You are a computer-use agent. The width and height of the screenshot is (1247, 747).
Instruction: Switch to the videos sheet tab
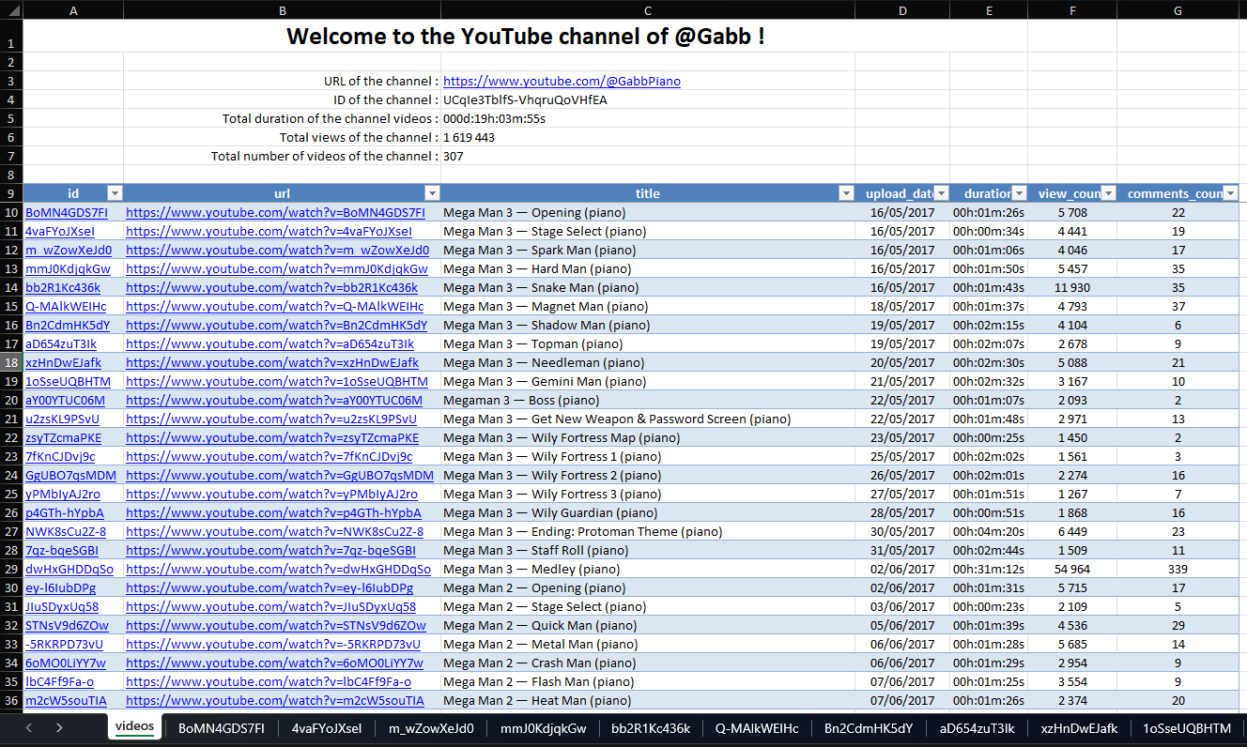click(x=134, y=727)
